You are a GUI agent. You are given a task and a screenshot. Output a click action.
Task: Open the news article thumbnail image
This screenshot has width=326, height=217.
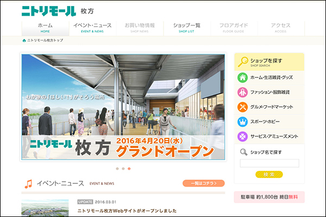tap(45, 208)
